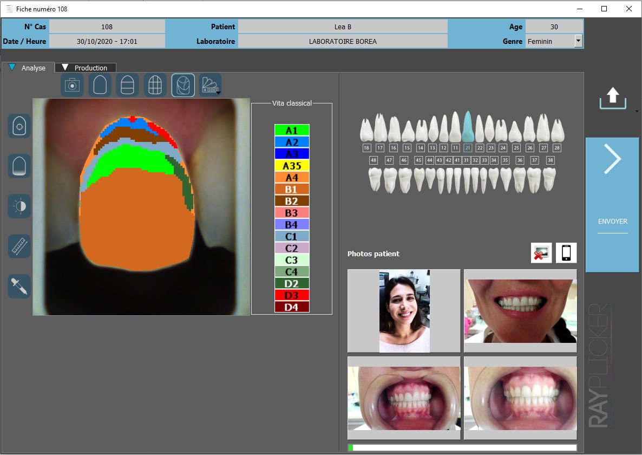Select the three-zone tooth shade view

[128, 86]
